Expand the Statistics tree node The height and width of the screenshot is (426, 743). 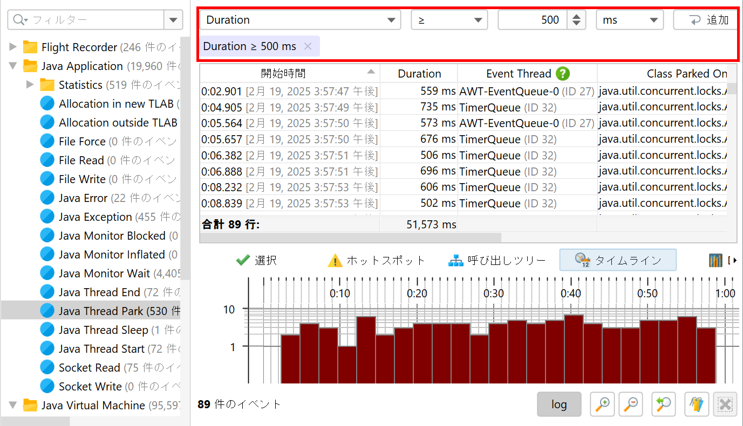point(30,85)
